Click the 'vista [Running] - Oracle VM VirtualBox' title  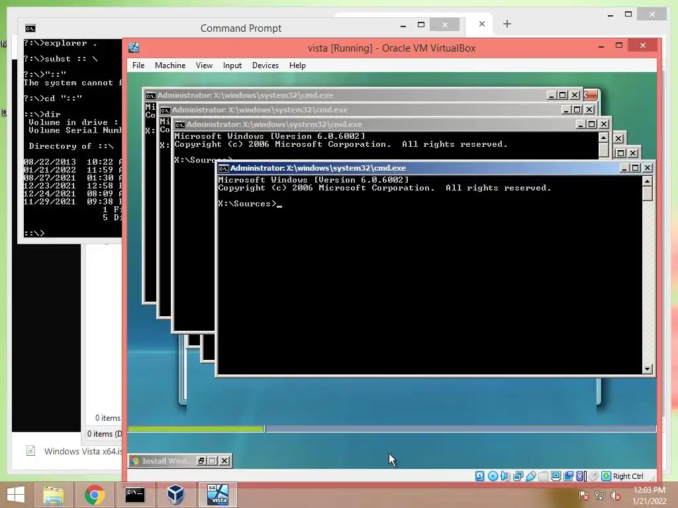(x=391, y=48)
